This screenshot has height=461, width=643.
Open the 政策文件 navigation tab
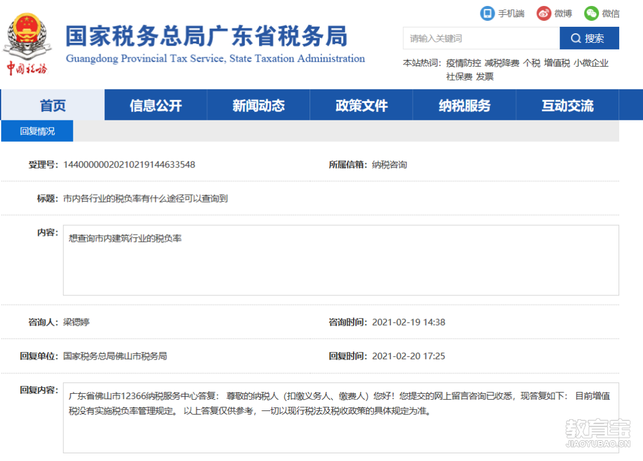[x=362, y=105]
